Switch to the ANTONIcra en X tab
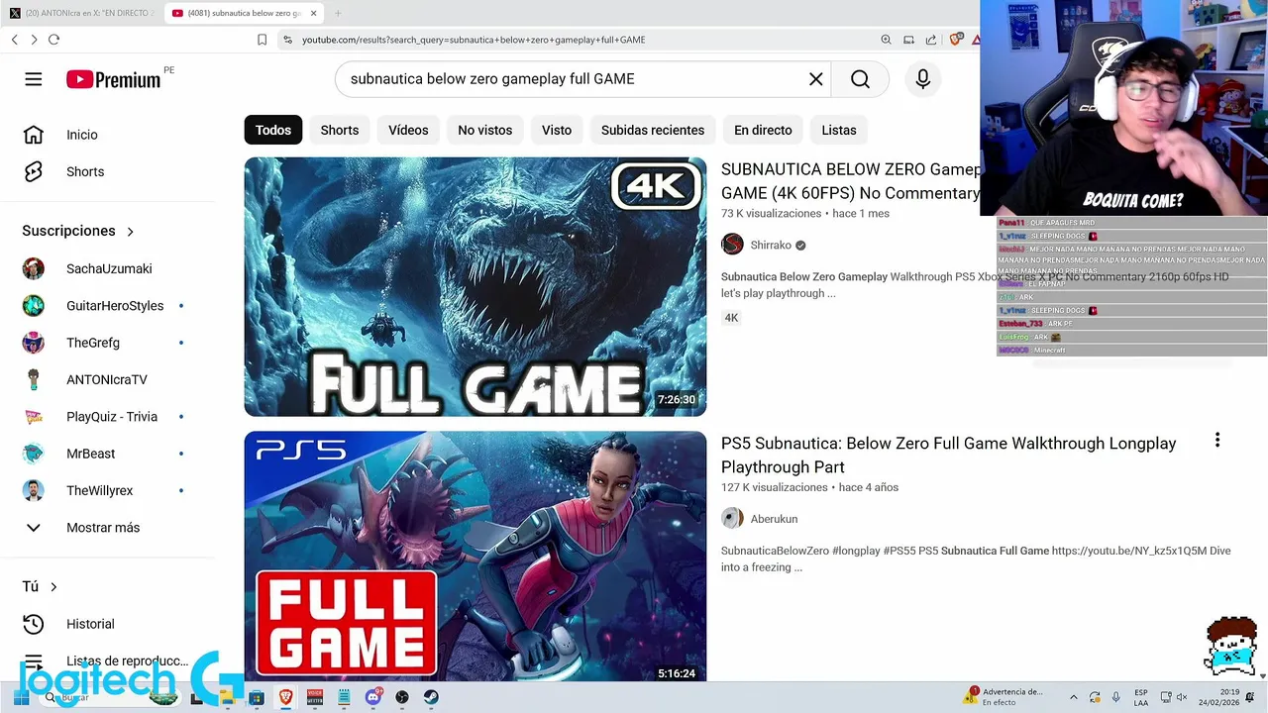 click(x=81, y=13)
